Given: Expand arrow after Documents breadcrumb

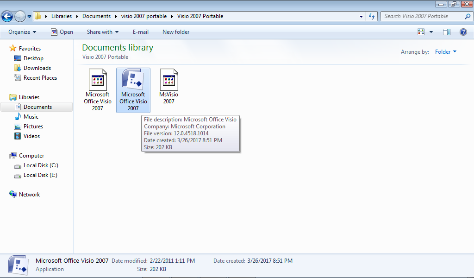Looking at the screenshot, I should (x=116, y=16).
